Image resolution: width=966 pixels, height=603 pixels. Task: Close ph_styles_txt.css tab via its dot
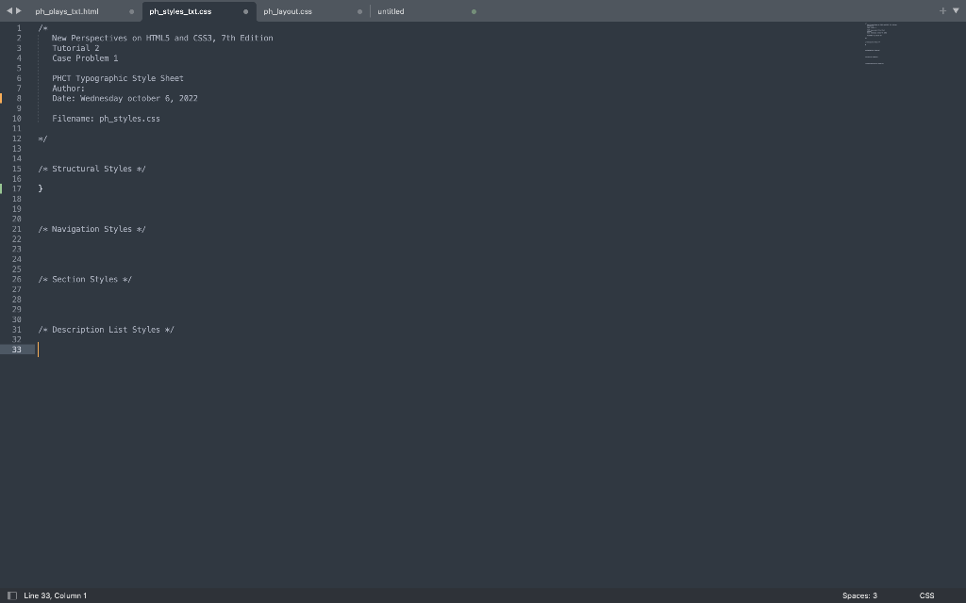point(246,11)
